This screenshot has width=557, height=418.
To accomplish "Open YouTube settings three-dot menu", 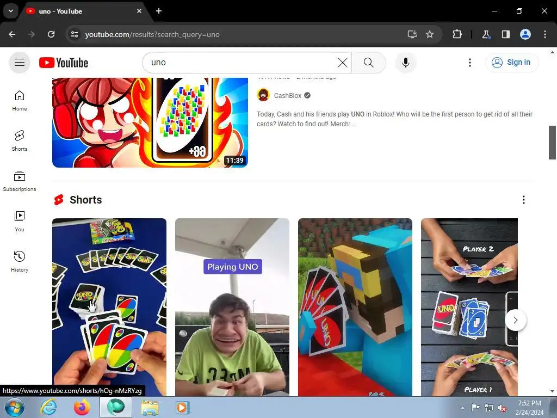I will pyautogui.click(x=469, y=63).
